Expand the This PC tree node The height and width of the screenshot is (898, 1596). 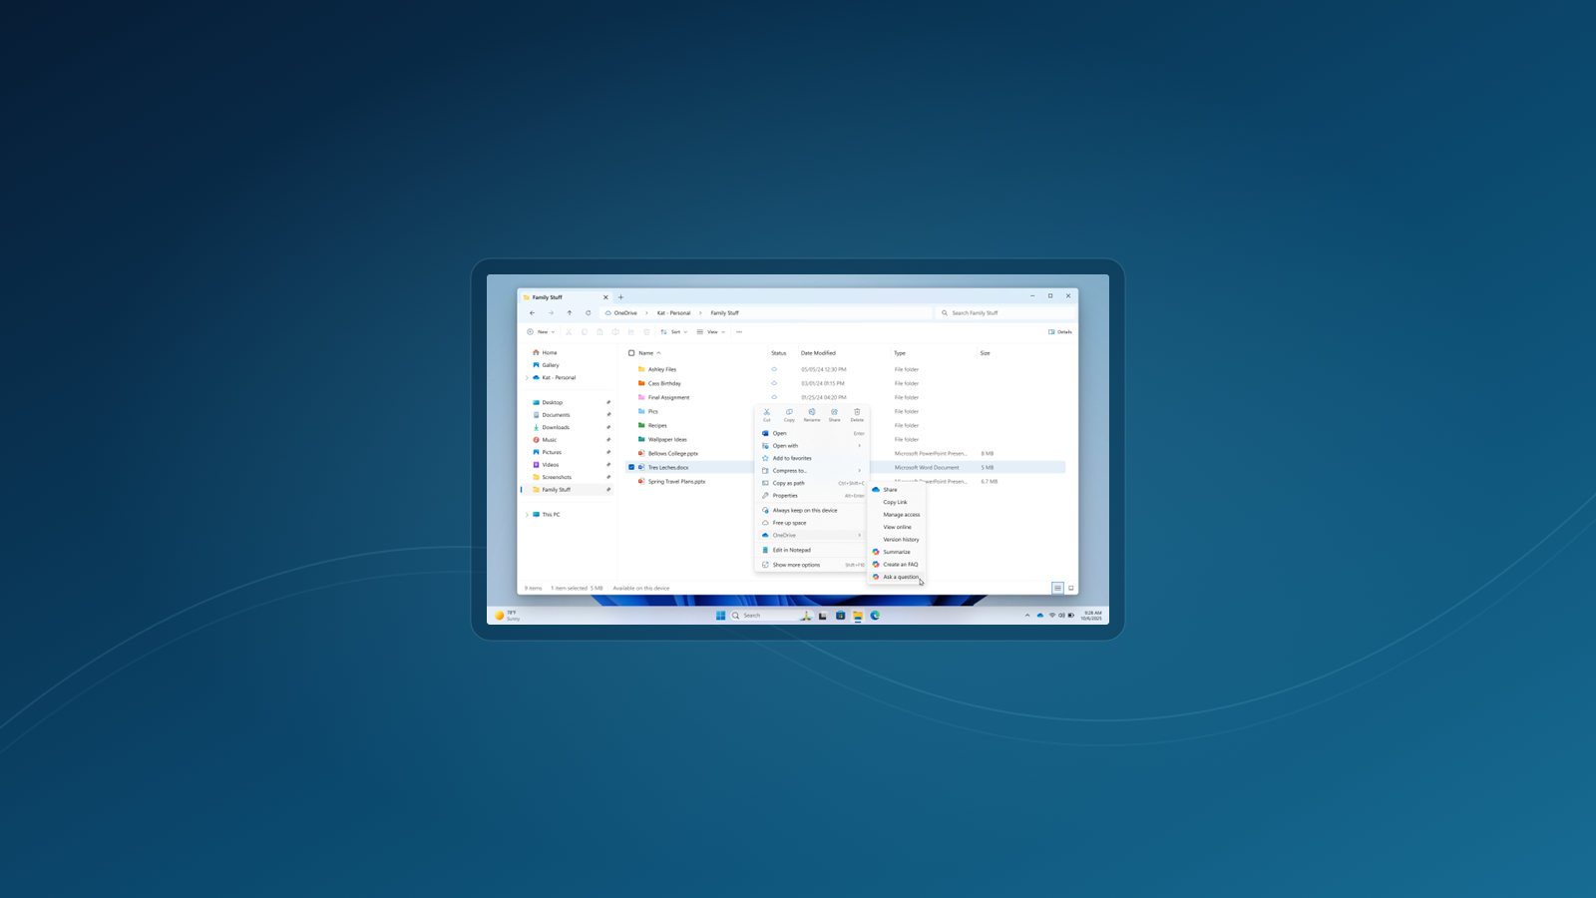(527, 515)
